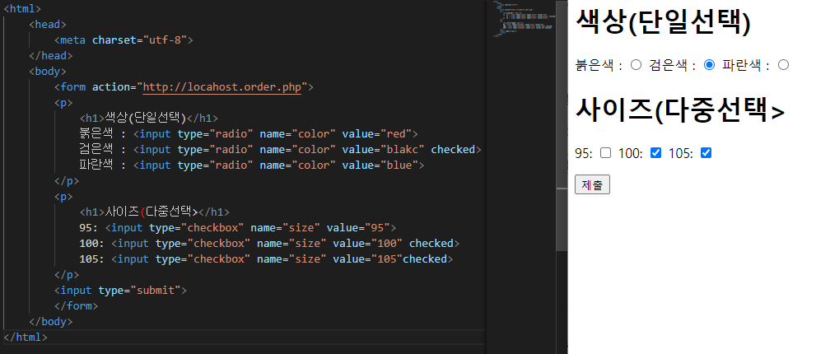816x354 pixels.
Task: Click the value="105" text in code
Action: coord(368,259)
